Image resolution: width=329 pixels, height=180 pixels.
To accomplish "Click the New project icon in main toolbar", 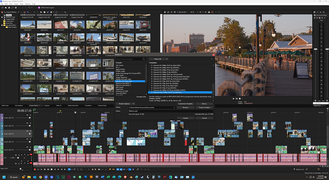I will coord(2,7).
